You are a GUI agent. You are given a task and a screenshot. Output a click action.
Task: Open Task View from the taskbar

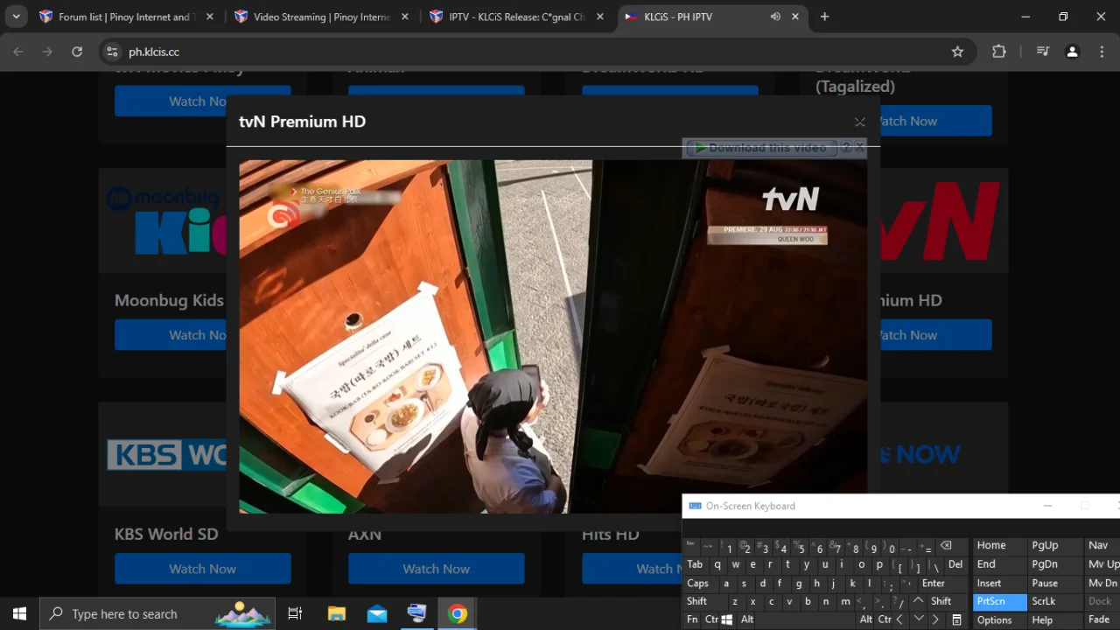click(295, 613)
